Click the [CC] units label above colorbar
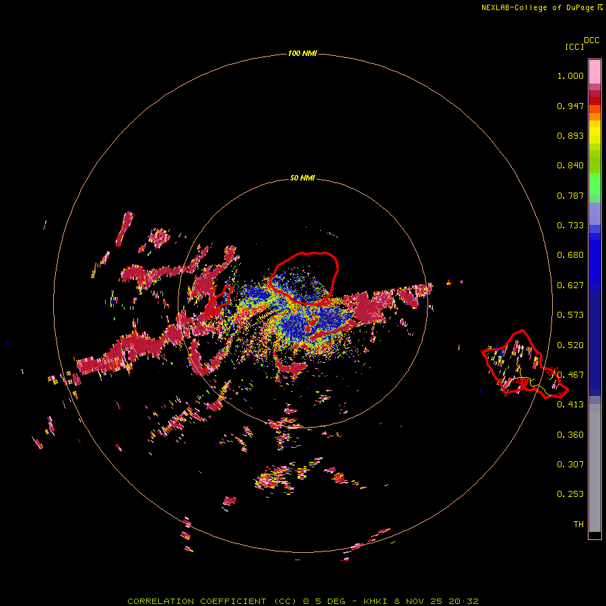Screen dimensions: 606x606 point(574,46)
